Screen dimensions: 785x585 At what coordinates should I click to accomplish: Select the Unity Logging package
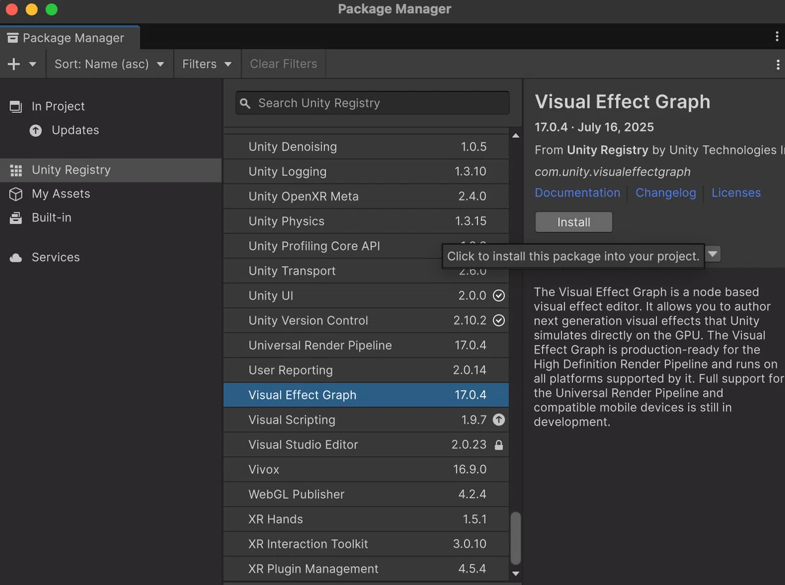366,172
